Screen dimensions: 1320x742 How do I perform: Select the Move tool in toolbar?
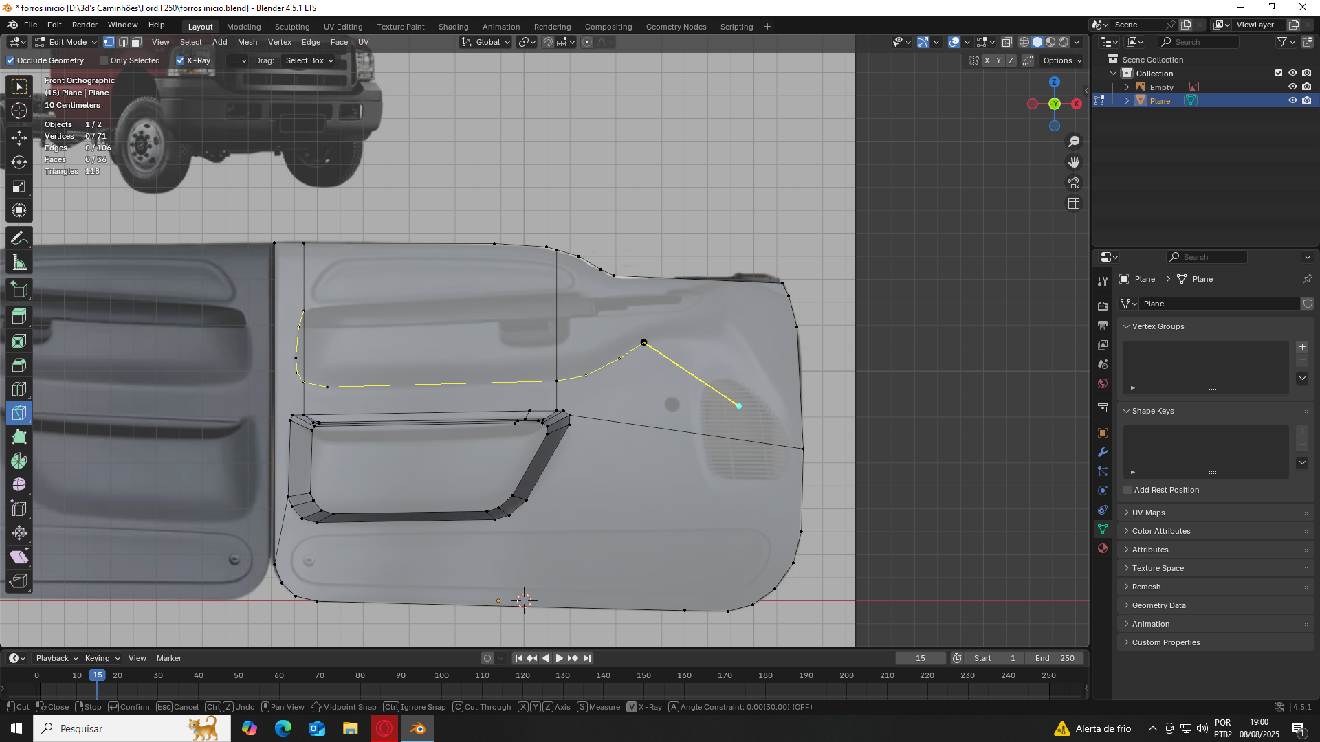point(19,137)
